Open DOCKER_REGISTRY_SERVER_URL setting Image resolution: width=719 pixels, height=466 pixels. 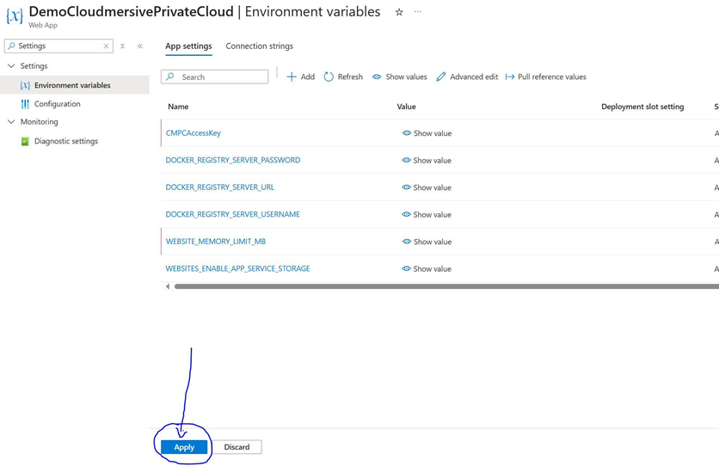(219, 187)
